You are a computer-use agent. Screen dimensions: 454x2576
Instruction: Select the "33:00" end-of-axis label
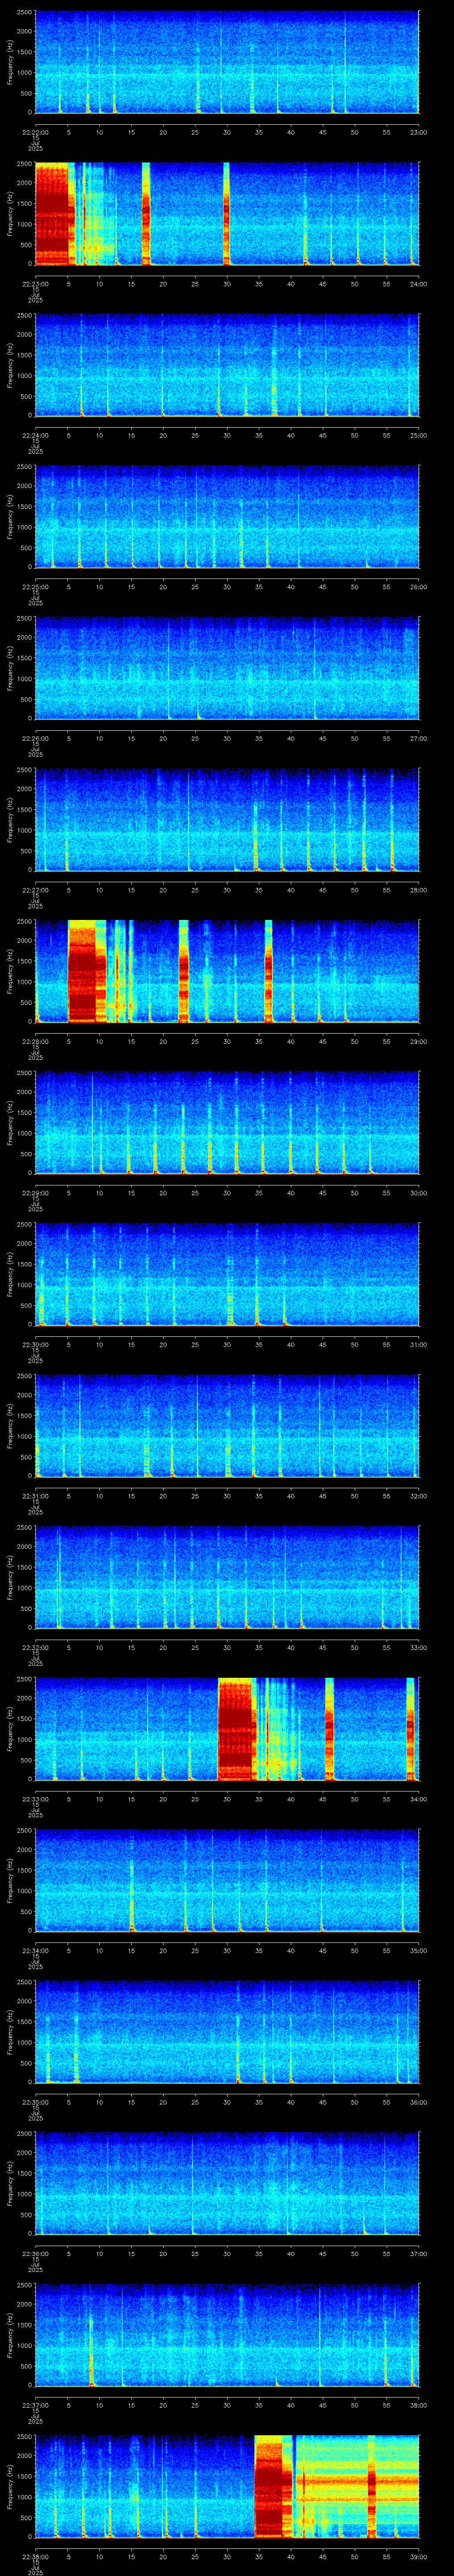pyautogui.click(x=418, y=1647)
